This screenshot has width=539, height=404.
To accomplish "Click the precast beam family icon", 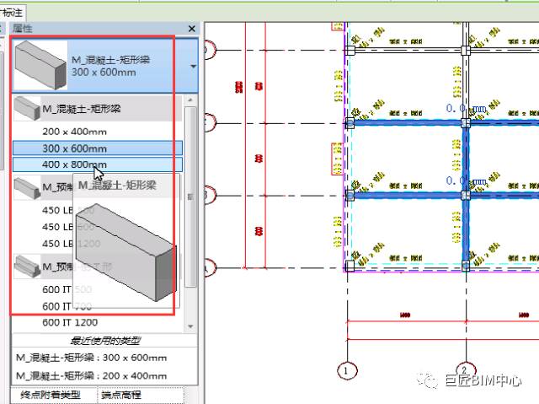I will coord(27,187).
